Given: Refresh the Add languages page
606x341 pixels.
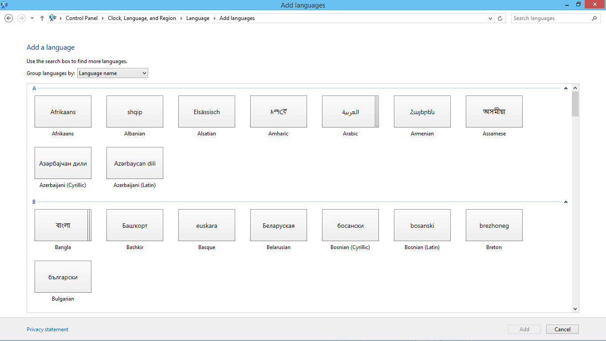Looking at the screenshot, I should click(x=500, y=18).
